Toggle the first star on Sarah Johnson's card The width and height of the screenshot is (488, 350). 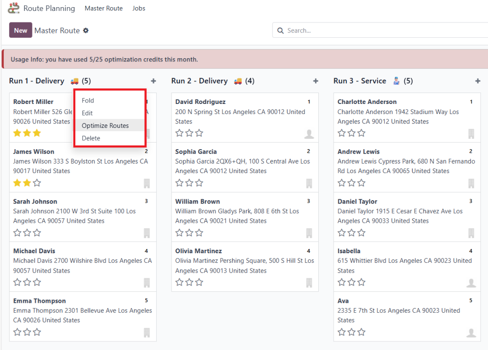coord(17,233)
